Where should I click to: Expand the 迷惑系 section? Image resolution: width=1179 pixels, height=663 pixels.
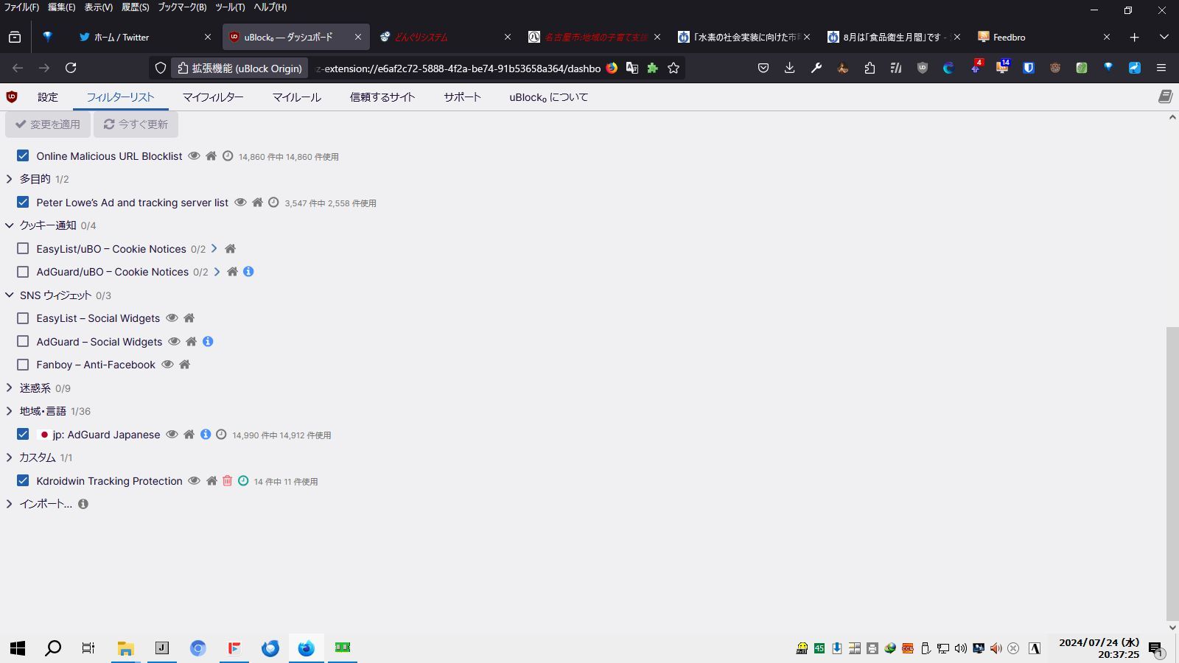(10, 388)
